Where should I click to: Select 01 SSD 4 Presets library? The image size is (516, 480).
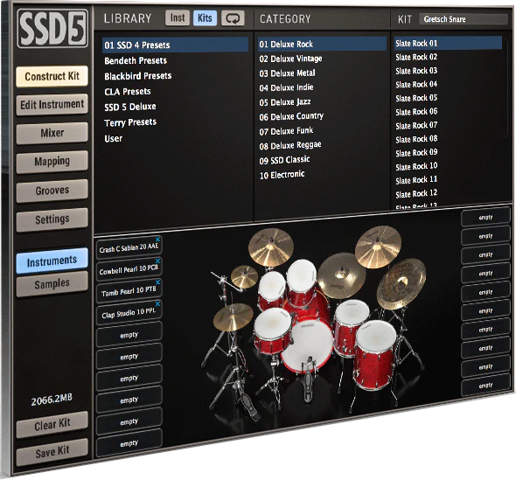pos(176,45)
